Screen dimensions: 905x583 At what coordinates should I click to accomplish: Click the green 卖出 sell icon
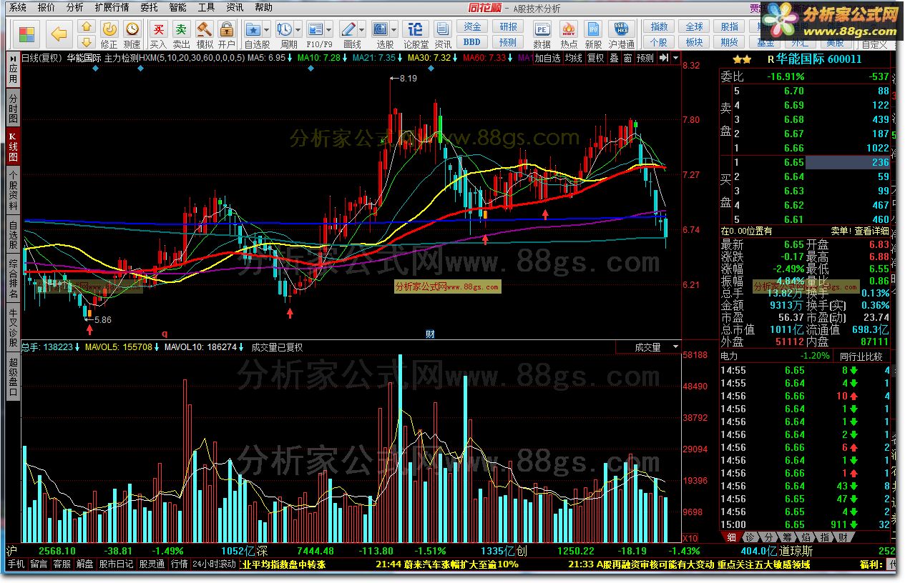pyautogui.click(x=182, y=29)
